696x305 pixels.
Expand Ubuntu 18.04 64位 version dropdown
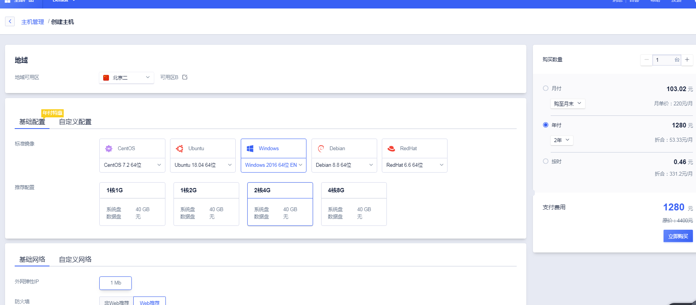203,165
